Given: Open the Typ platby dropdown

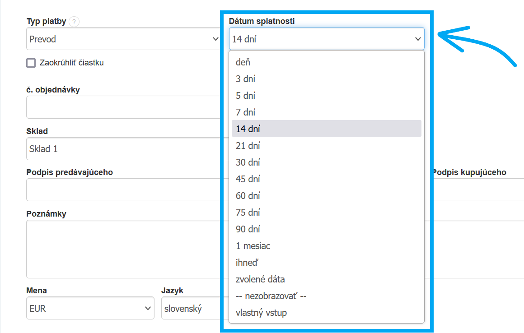Looking at the screenshot, I should point(123,39).
